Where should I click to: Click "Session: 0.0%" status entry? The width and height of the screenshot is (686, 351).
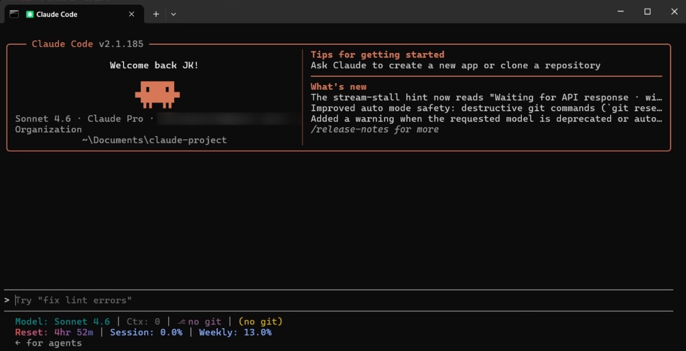click(x=146, y=332)
